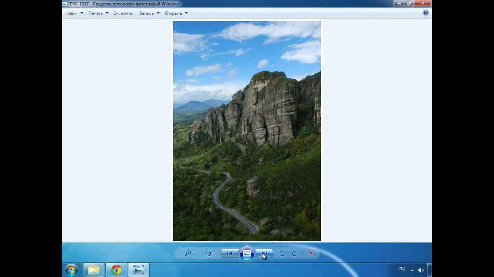Go to next photo
Image resolution: width=494 pixels, height=277 pixels.
coord(264,253)
